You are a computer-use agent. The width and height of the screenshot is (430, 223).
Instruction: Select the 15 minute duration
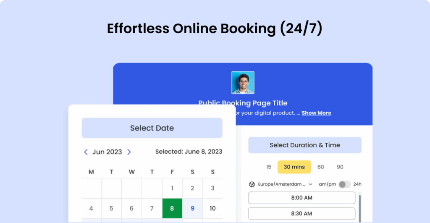[269, 167]
